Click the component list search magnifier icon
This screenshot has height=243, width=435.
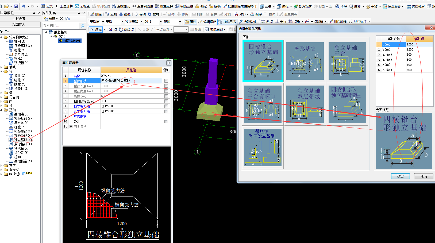click(83, 26)
